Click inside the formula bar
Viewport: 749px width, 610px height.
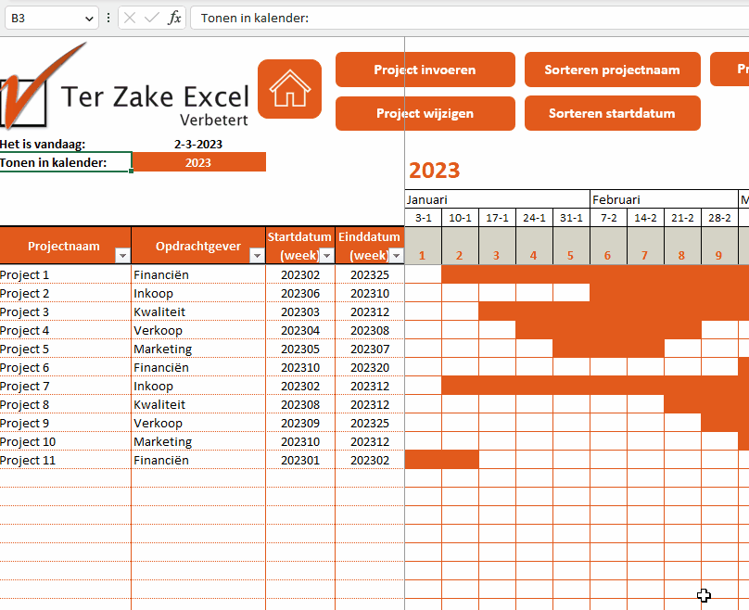[371, 18]
